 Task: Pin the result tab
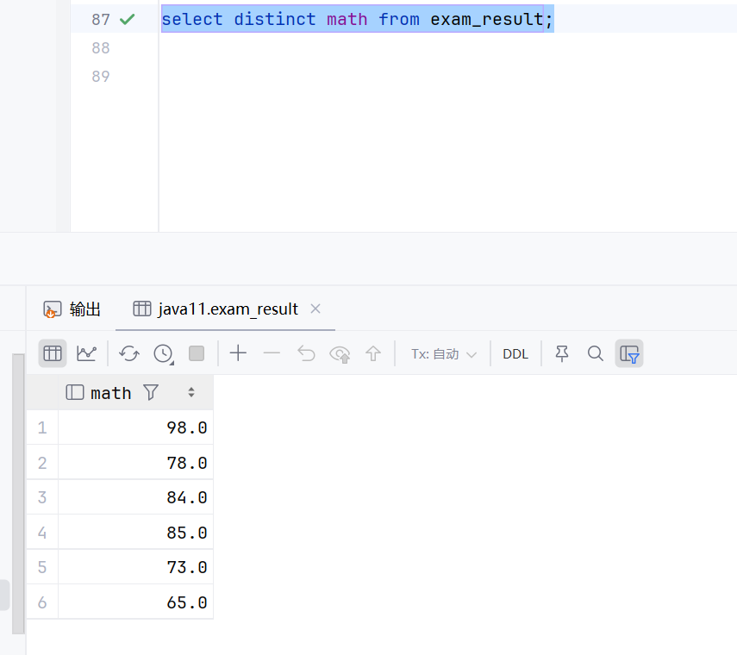(x=562, y=353)
